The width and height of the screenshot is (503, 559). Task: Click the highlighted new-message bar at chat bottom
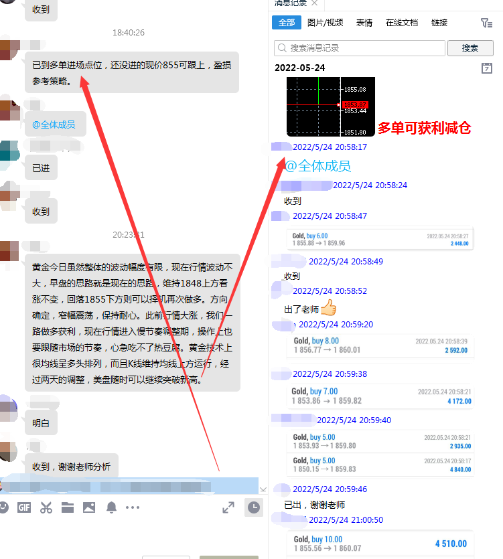pyautogui.click(x=129, y=486)
